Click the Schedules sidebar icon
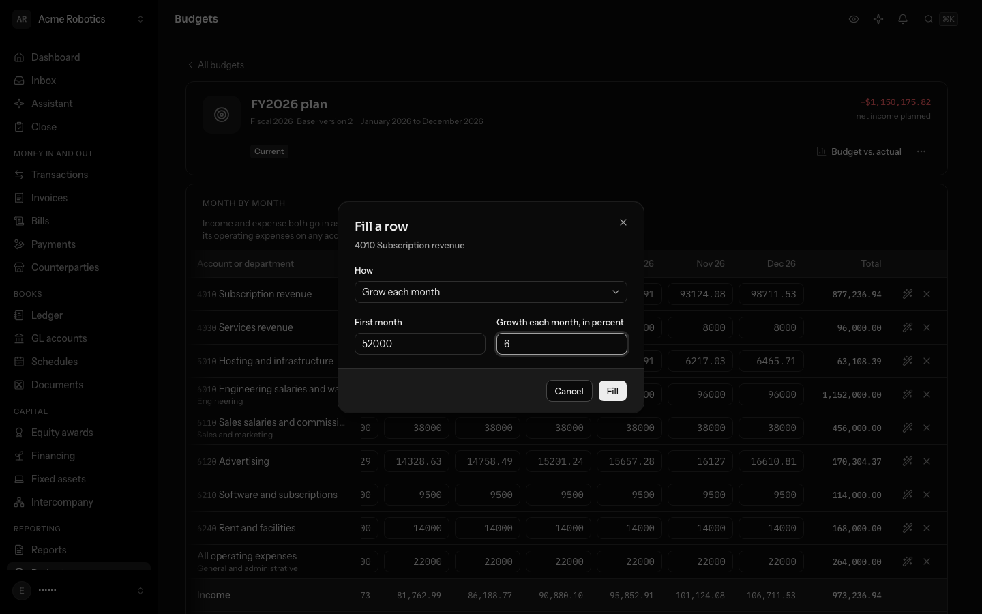982x614 pixels. tap(19, 362)
